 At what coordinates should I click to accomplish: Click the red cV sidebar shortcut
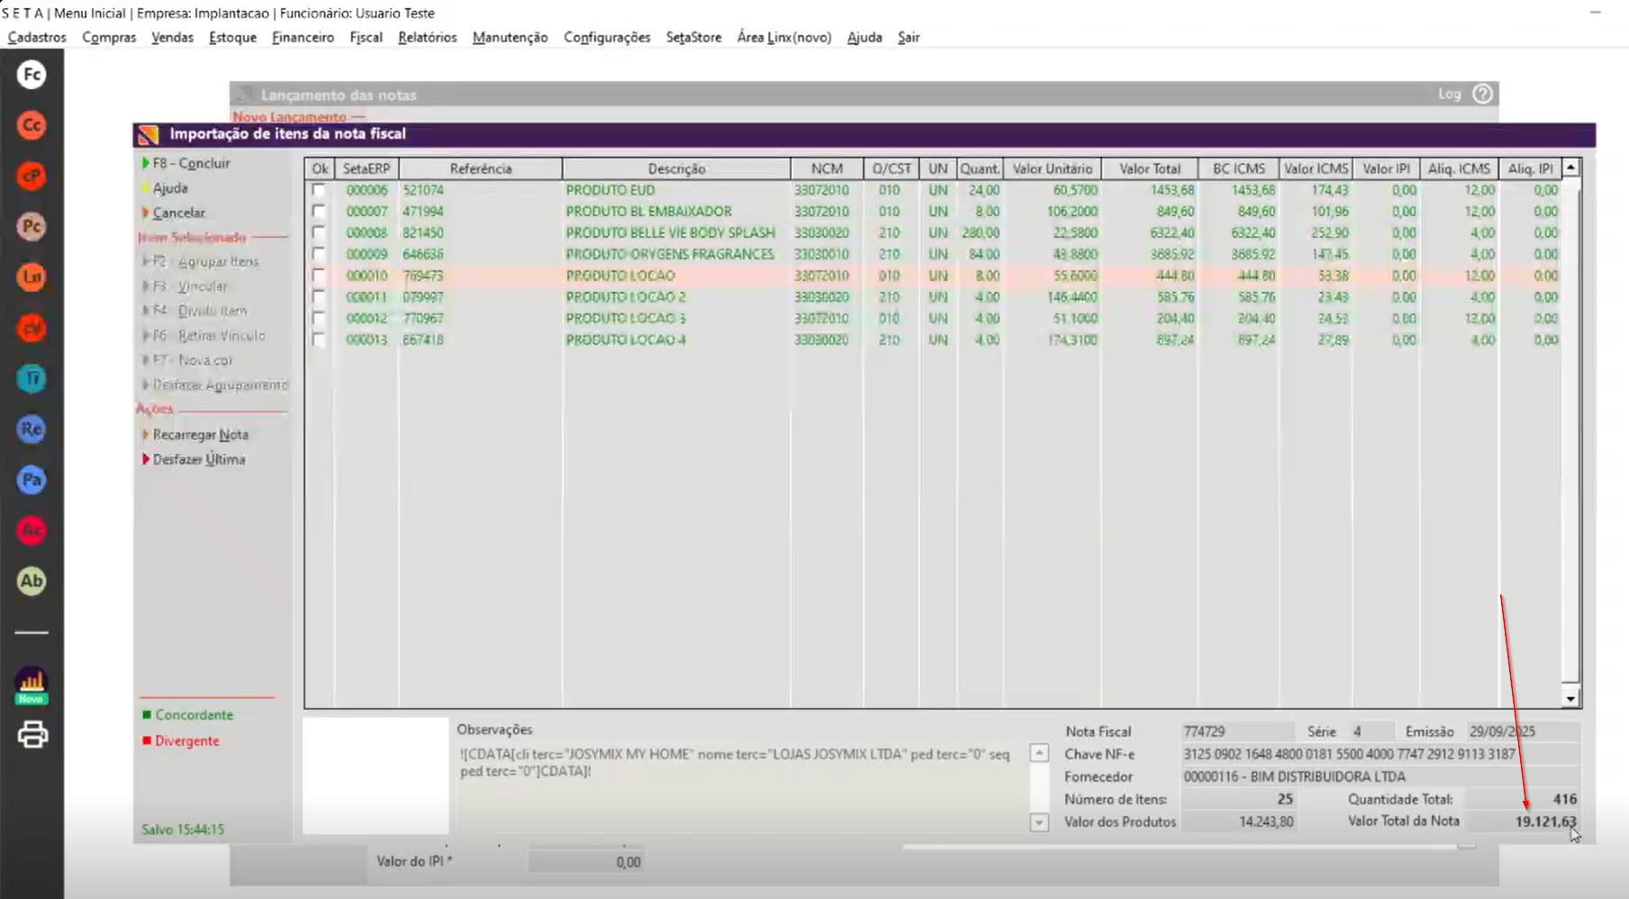(x=32, y=328)
